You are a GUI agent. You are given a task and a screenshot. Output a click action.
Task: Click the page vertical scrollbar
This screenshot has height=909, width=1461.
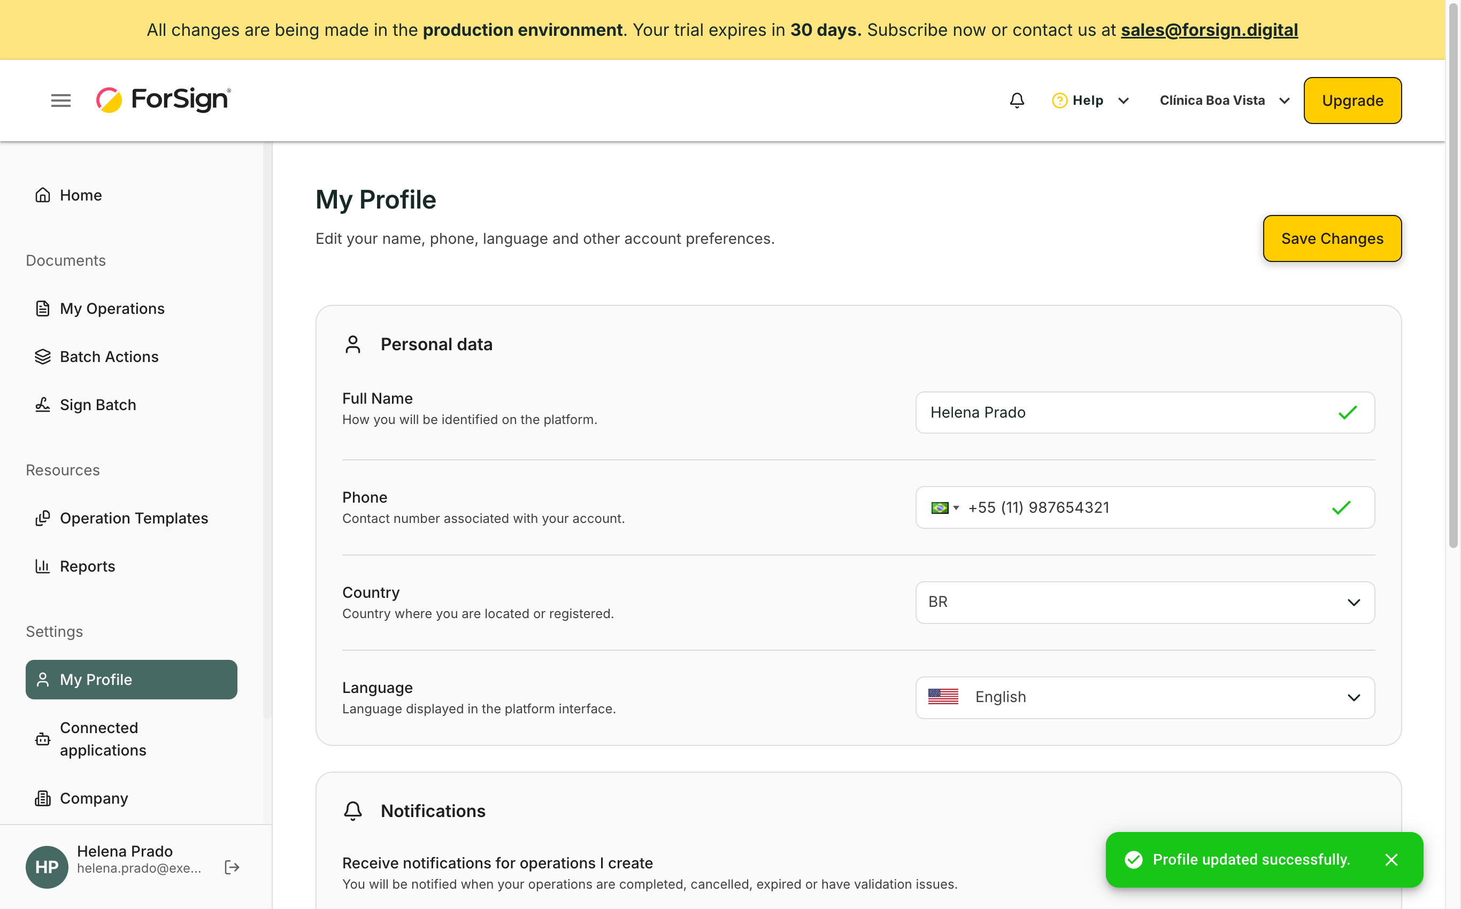tap(1453, 276)
